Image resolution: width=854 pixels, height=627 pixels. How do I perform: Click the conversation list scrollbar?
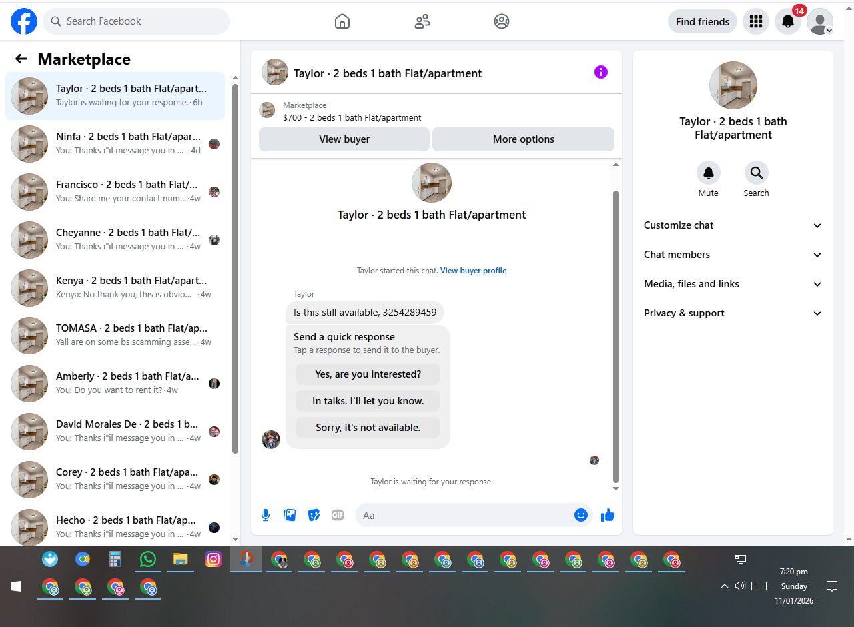235,269
